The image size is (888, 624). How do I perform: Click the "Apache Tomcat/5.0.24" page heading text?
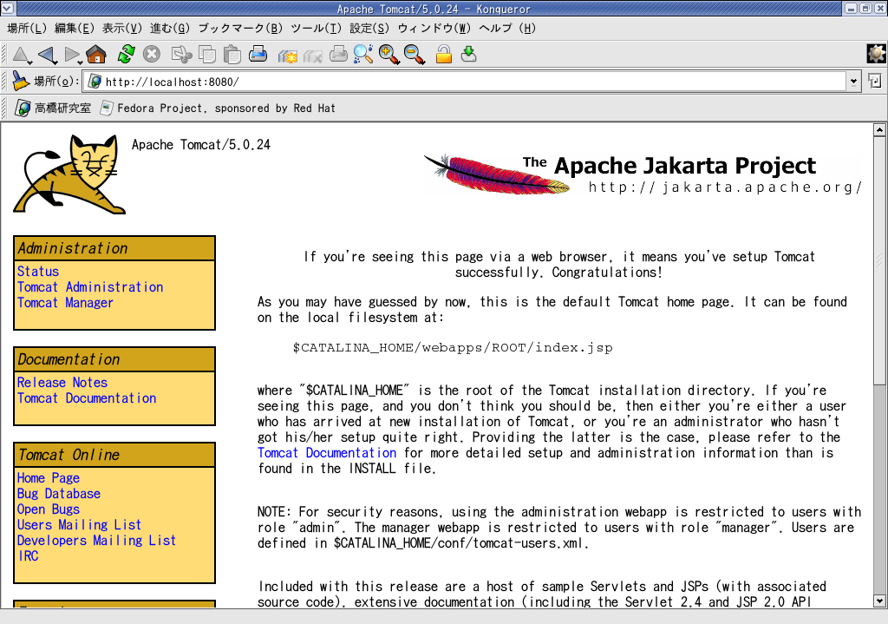[x=201, y=145]
